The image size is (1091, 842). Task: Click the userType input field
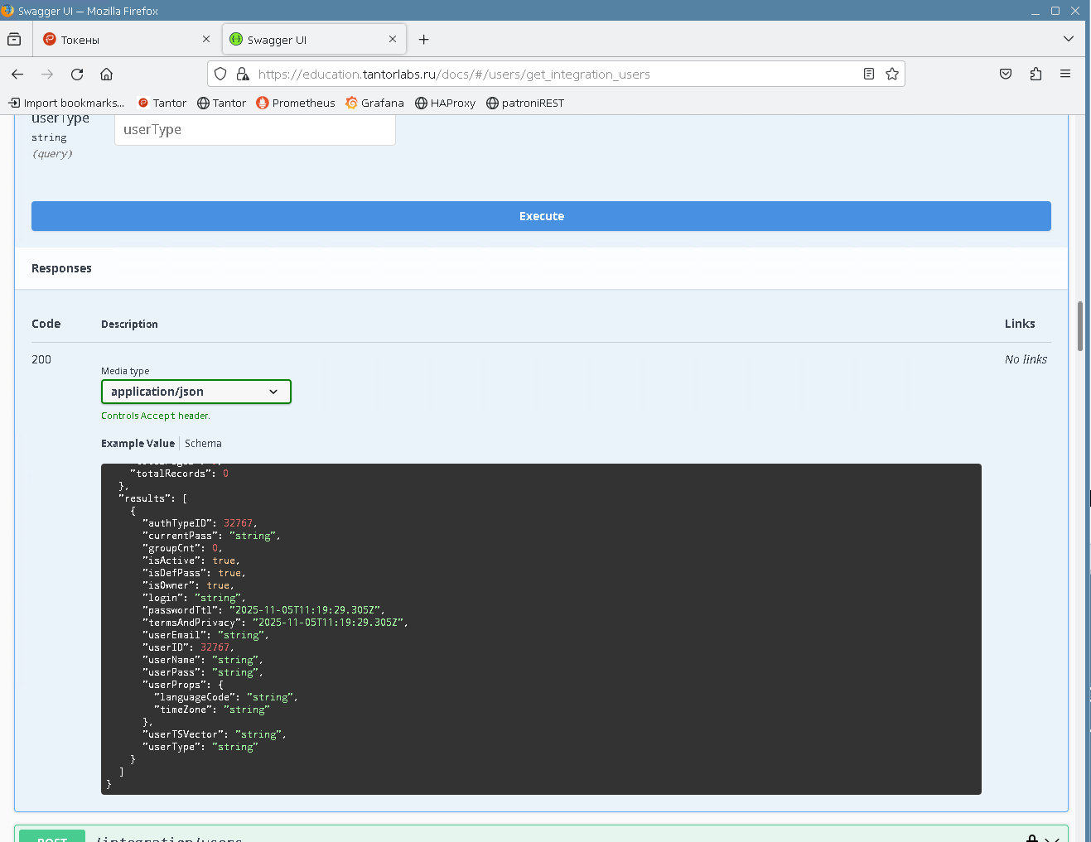(254, 130)
